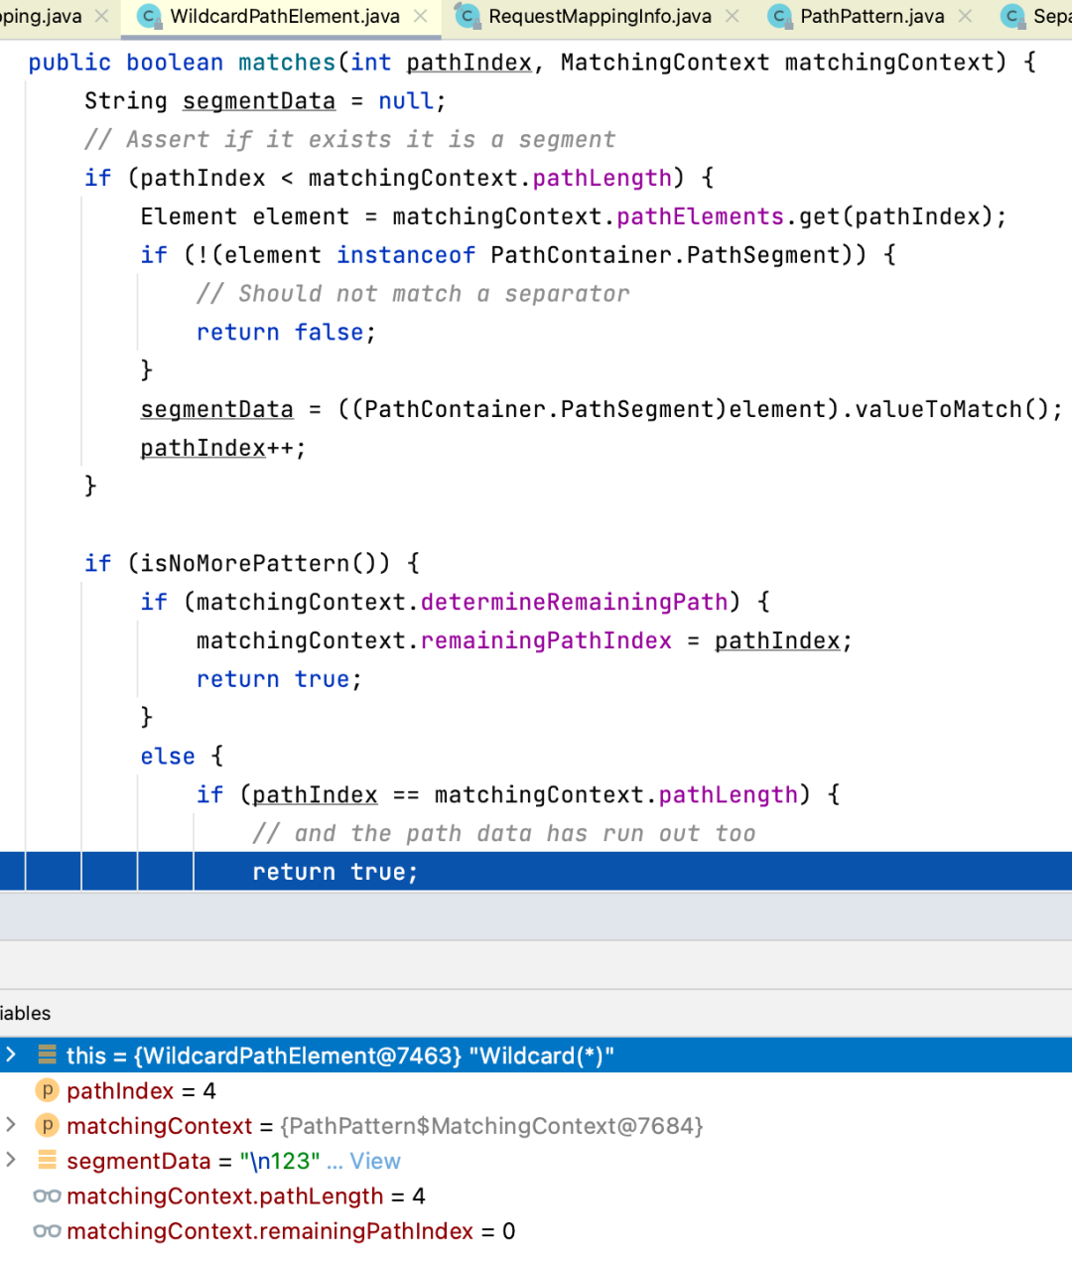
Task: Click the watch glasses icon for matchingContext.pathLength
Action: (x=47, y=1196)
